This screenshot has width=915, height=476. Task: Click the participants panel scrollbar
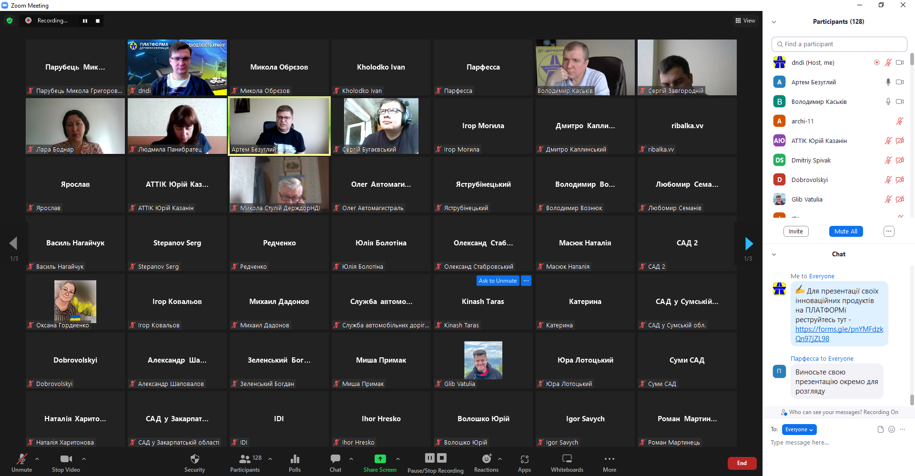[912, 59]
